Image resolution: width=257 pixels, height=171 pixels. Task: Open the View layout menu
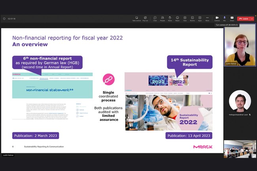(185, 19)
